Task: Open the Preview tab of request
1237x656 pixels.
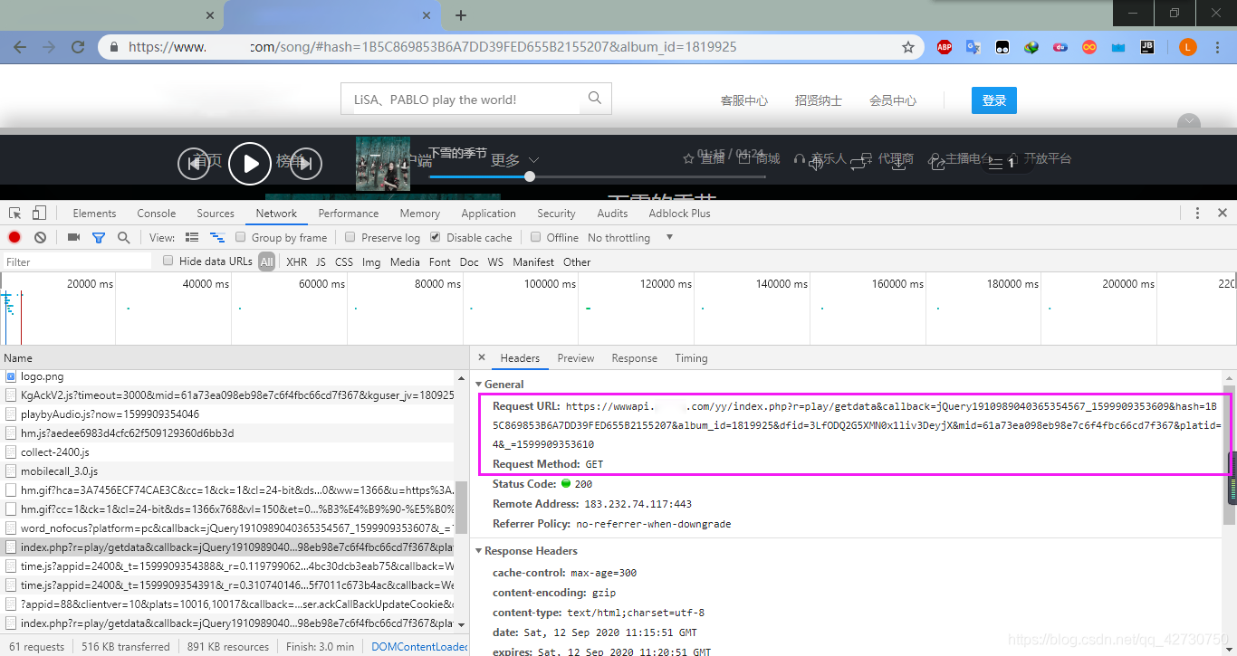Action: point(576,358)
